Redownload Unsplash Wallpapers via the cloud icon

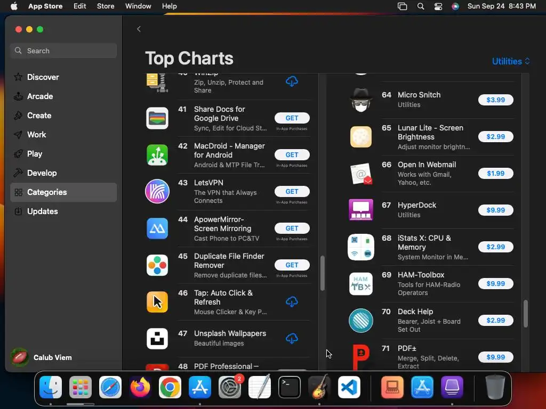tap(292, 338)
